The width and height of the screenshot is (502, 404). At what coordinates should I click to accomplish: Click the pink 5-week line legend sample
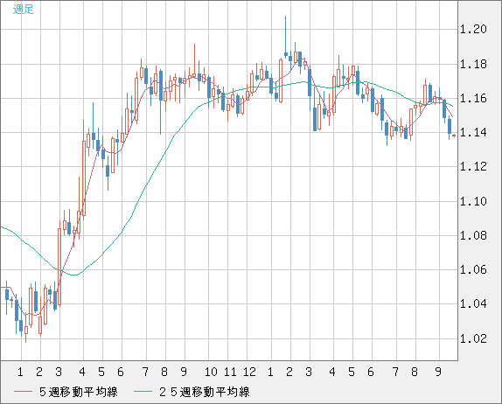(23, 392)
